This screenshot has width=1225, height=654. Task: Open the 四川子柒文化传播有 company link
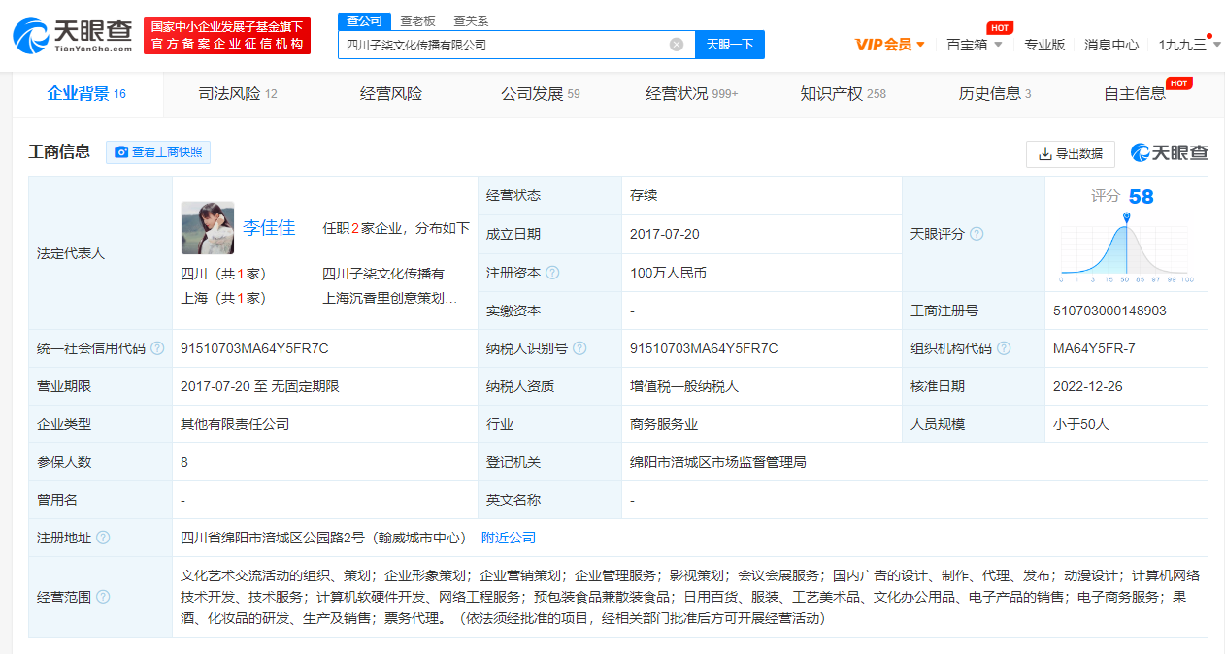[x=390, y=274]
